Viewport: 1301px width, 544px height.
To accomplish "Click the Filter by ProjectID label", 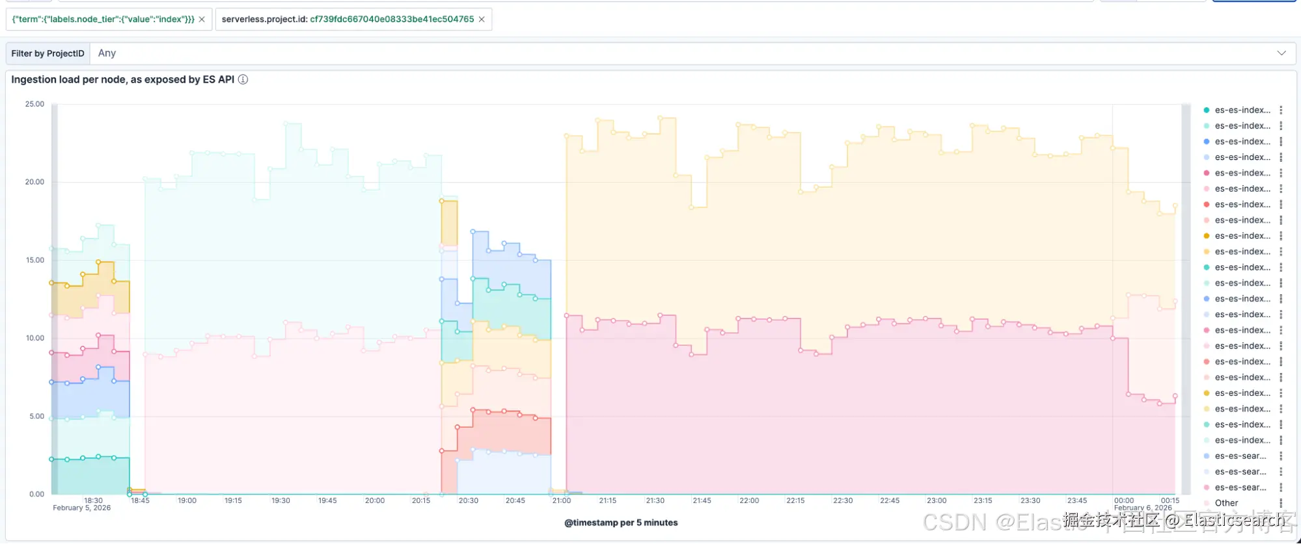I will point(48,53).
